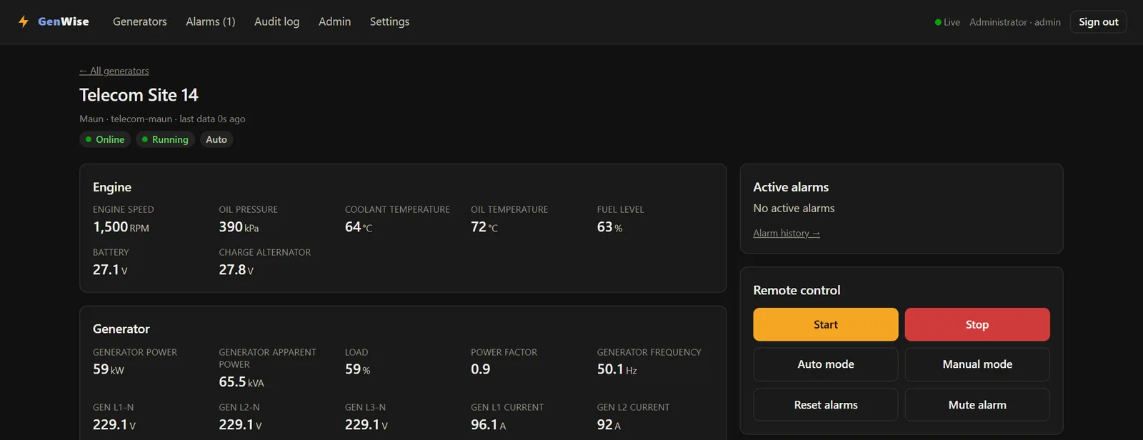Click Reset alarms button
This screenshot has width=1143, height=440.
(x=826, y=405)
